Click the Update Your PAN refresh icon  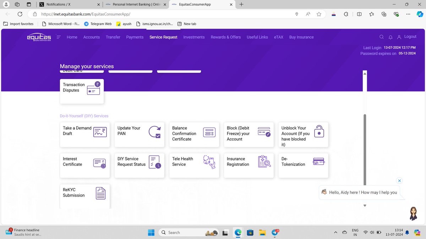[x=154, y=132]
